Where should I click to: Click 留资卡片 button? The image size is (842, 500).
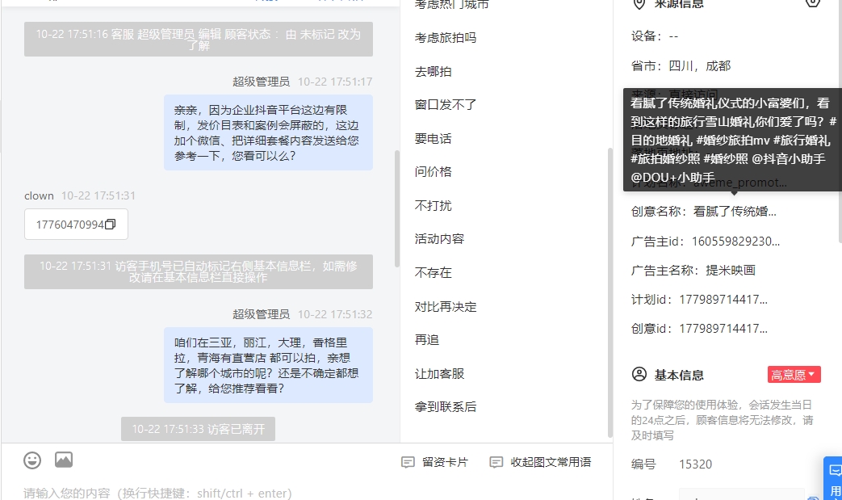click(x=435, y=462)
